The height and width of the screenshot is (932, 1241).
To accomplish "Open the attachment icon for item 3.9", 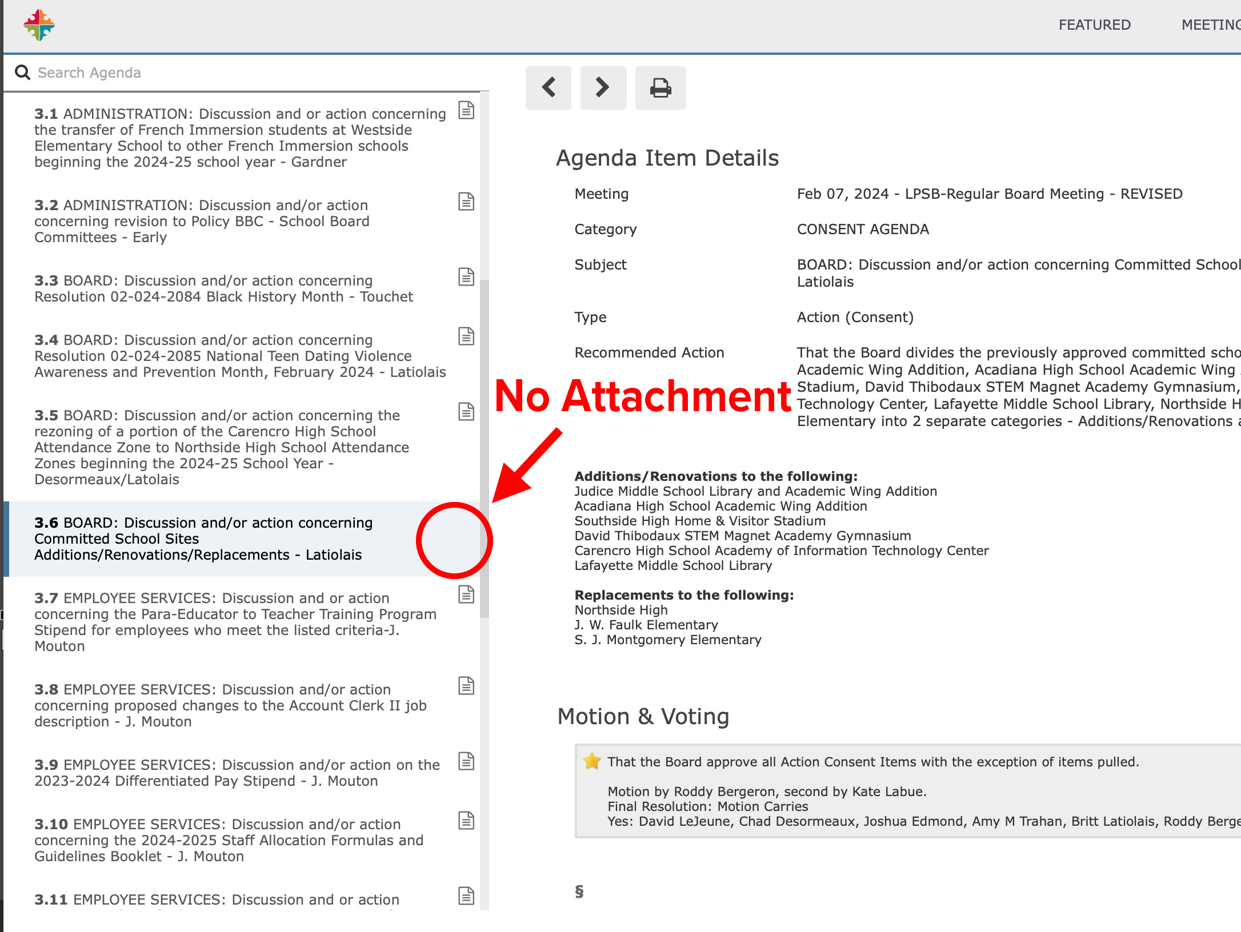I will click(x=466, y=761).
